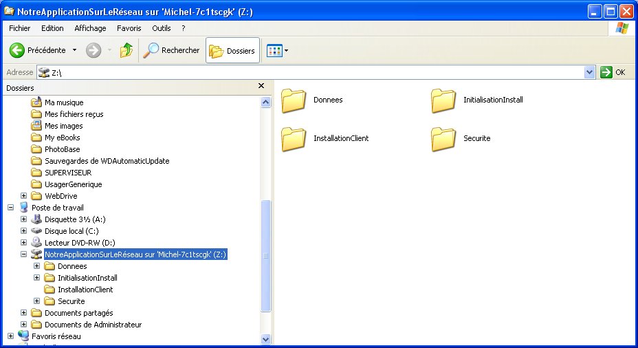Viewport: 638px width, 348px height.
Task: Expand the Securite subfolder in tree
Action: click(x=36, y=301)
